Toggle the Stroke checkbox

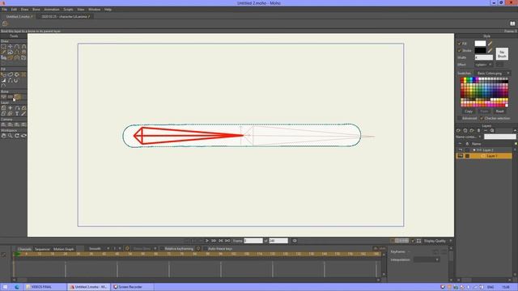[x=459, y=50]
